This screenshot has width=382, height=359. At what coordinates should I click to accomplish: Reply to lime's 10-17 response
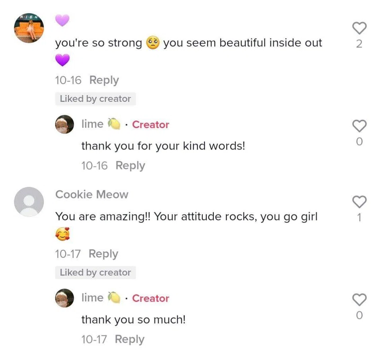130,339
